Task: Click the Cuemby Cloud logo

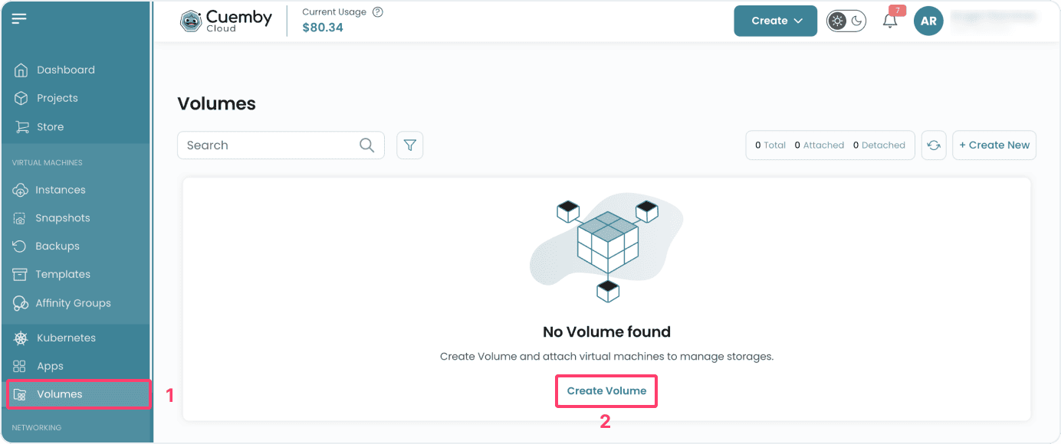Action: (226, 21)
